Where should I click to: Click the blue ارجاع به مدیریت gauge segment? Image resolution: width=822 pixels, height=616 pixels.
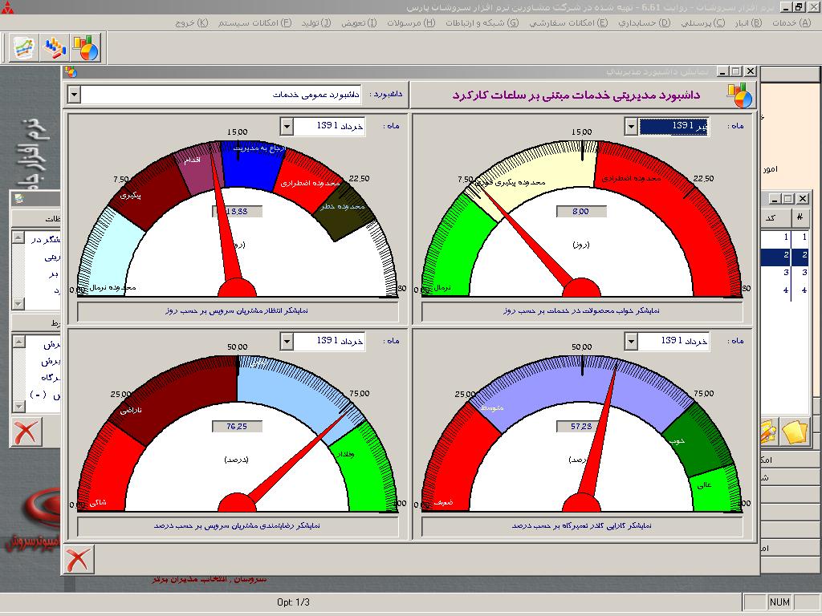coord(253,163)
